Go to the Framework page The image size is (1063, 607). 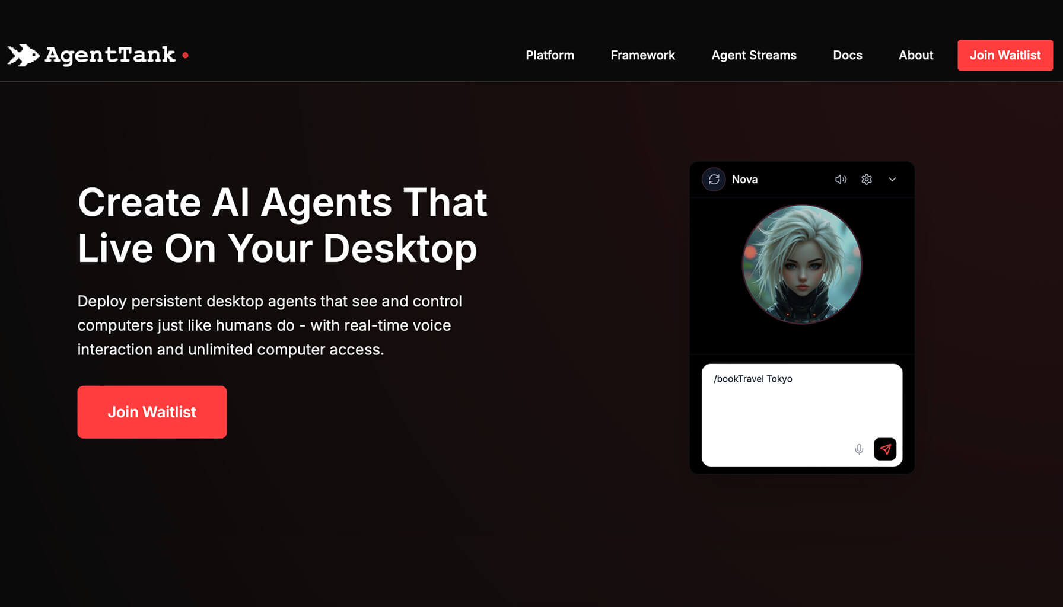click(642, 55)
